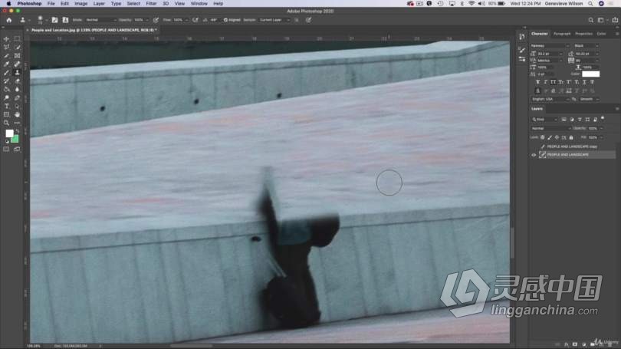Screen dimensions: 621x349
Task: Open the Sample Current Layer dropdown
Action: [274, 20]
